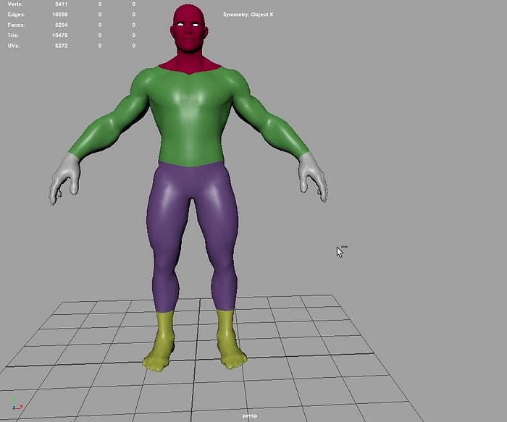Click the 'Symmetry: Object X' HUD text
The width and height of the screenshot is (507, 422).
[248, 14]
